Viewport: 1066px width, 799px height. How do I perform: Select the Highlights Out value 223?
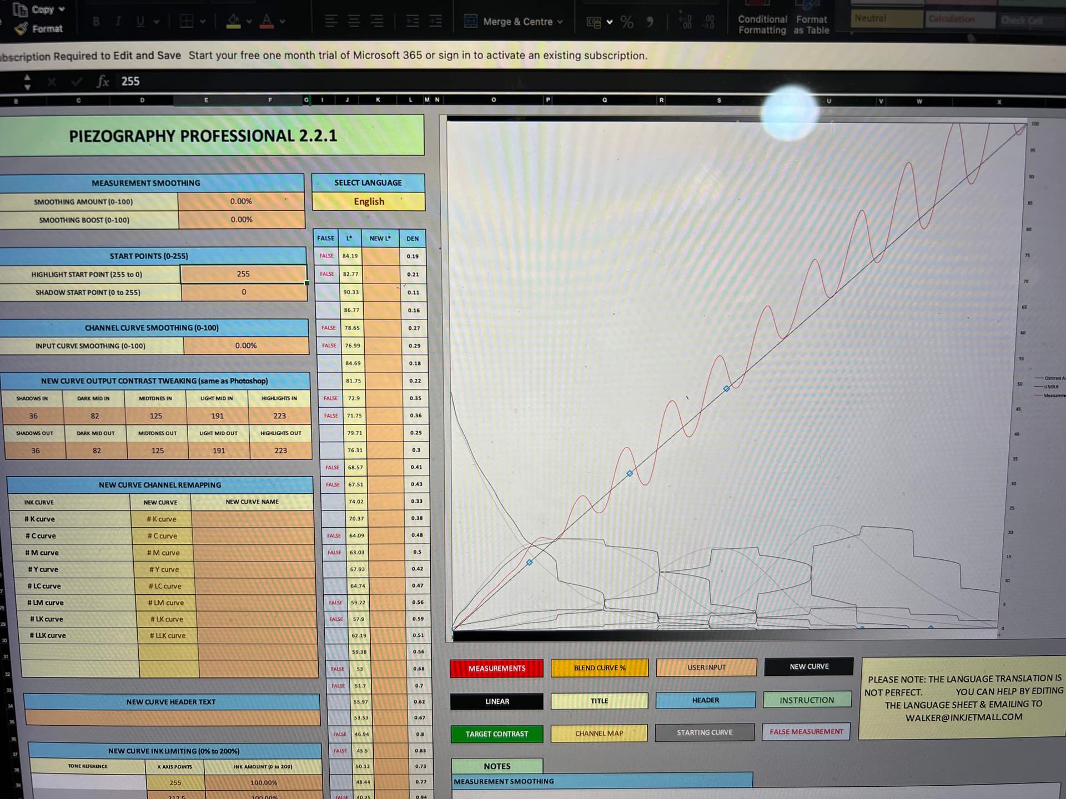coord(280,451)
